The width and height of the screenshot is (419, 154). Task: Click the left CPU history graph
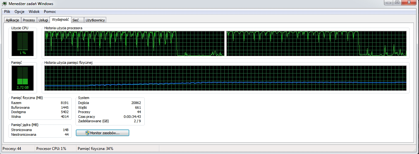click(x=134, y=43)
